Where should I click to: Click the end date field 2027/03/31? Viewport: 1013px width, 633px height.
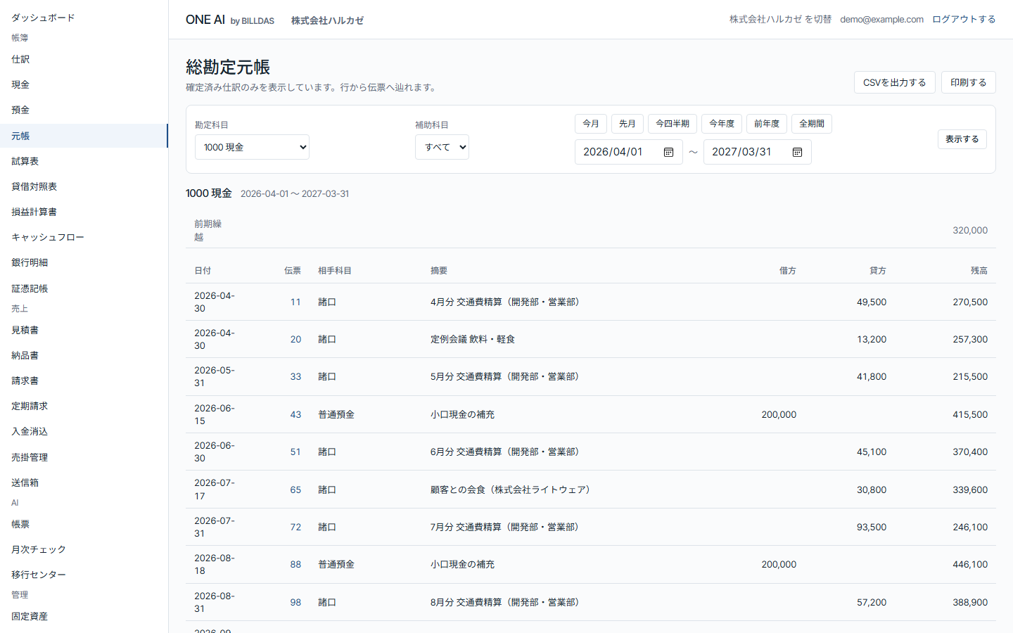[758, 152]
